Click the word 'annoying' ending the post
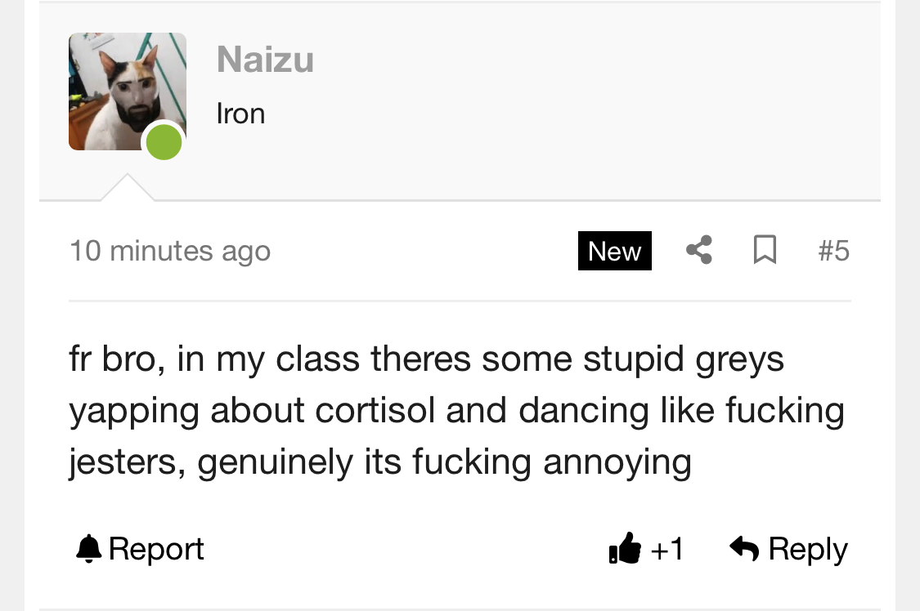 [617, 462]
